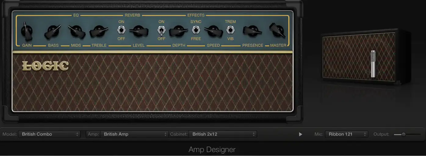The image size is (426, 156).
Task: Click the GAIN knob
Action: click(27, 31)
